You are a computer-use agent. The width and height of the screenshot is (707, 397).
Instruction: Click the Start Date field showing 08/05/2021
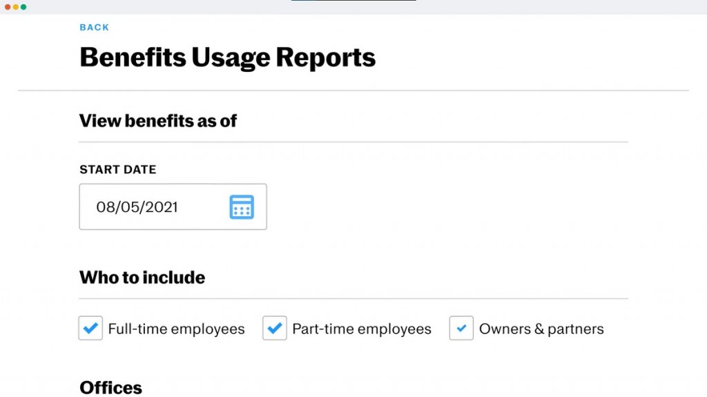click(173, 206)
